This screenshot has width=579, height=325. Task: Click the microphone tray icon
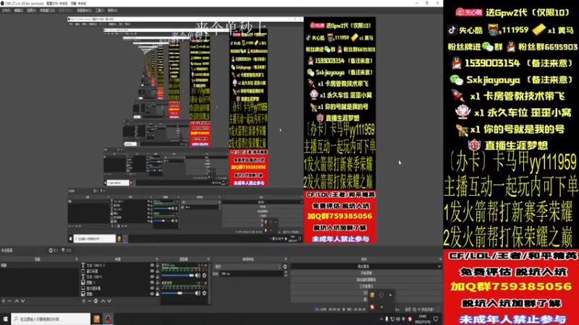pyautogui.click(x=386, y=319)
